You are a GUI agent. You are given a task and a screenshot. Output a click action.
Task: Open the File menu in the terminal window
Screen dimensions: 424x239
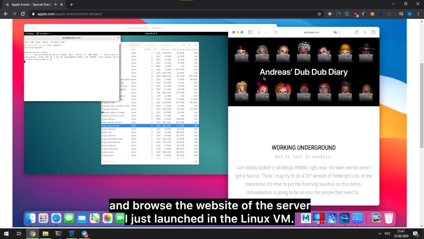coord(27,42)
